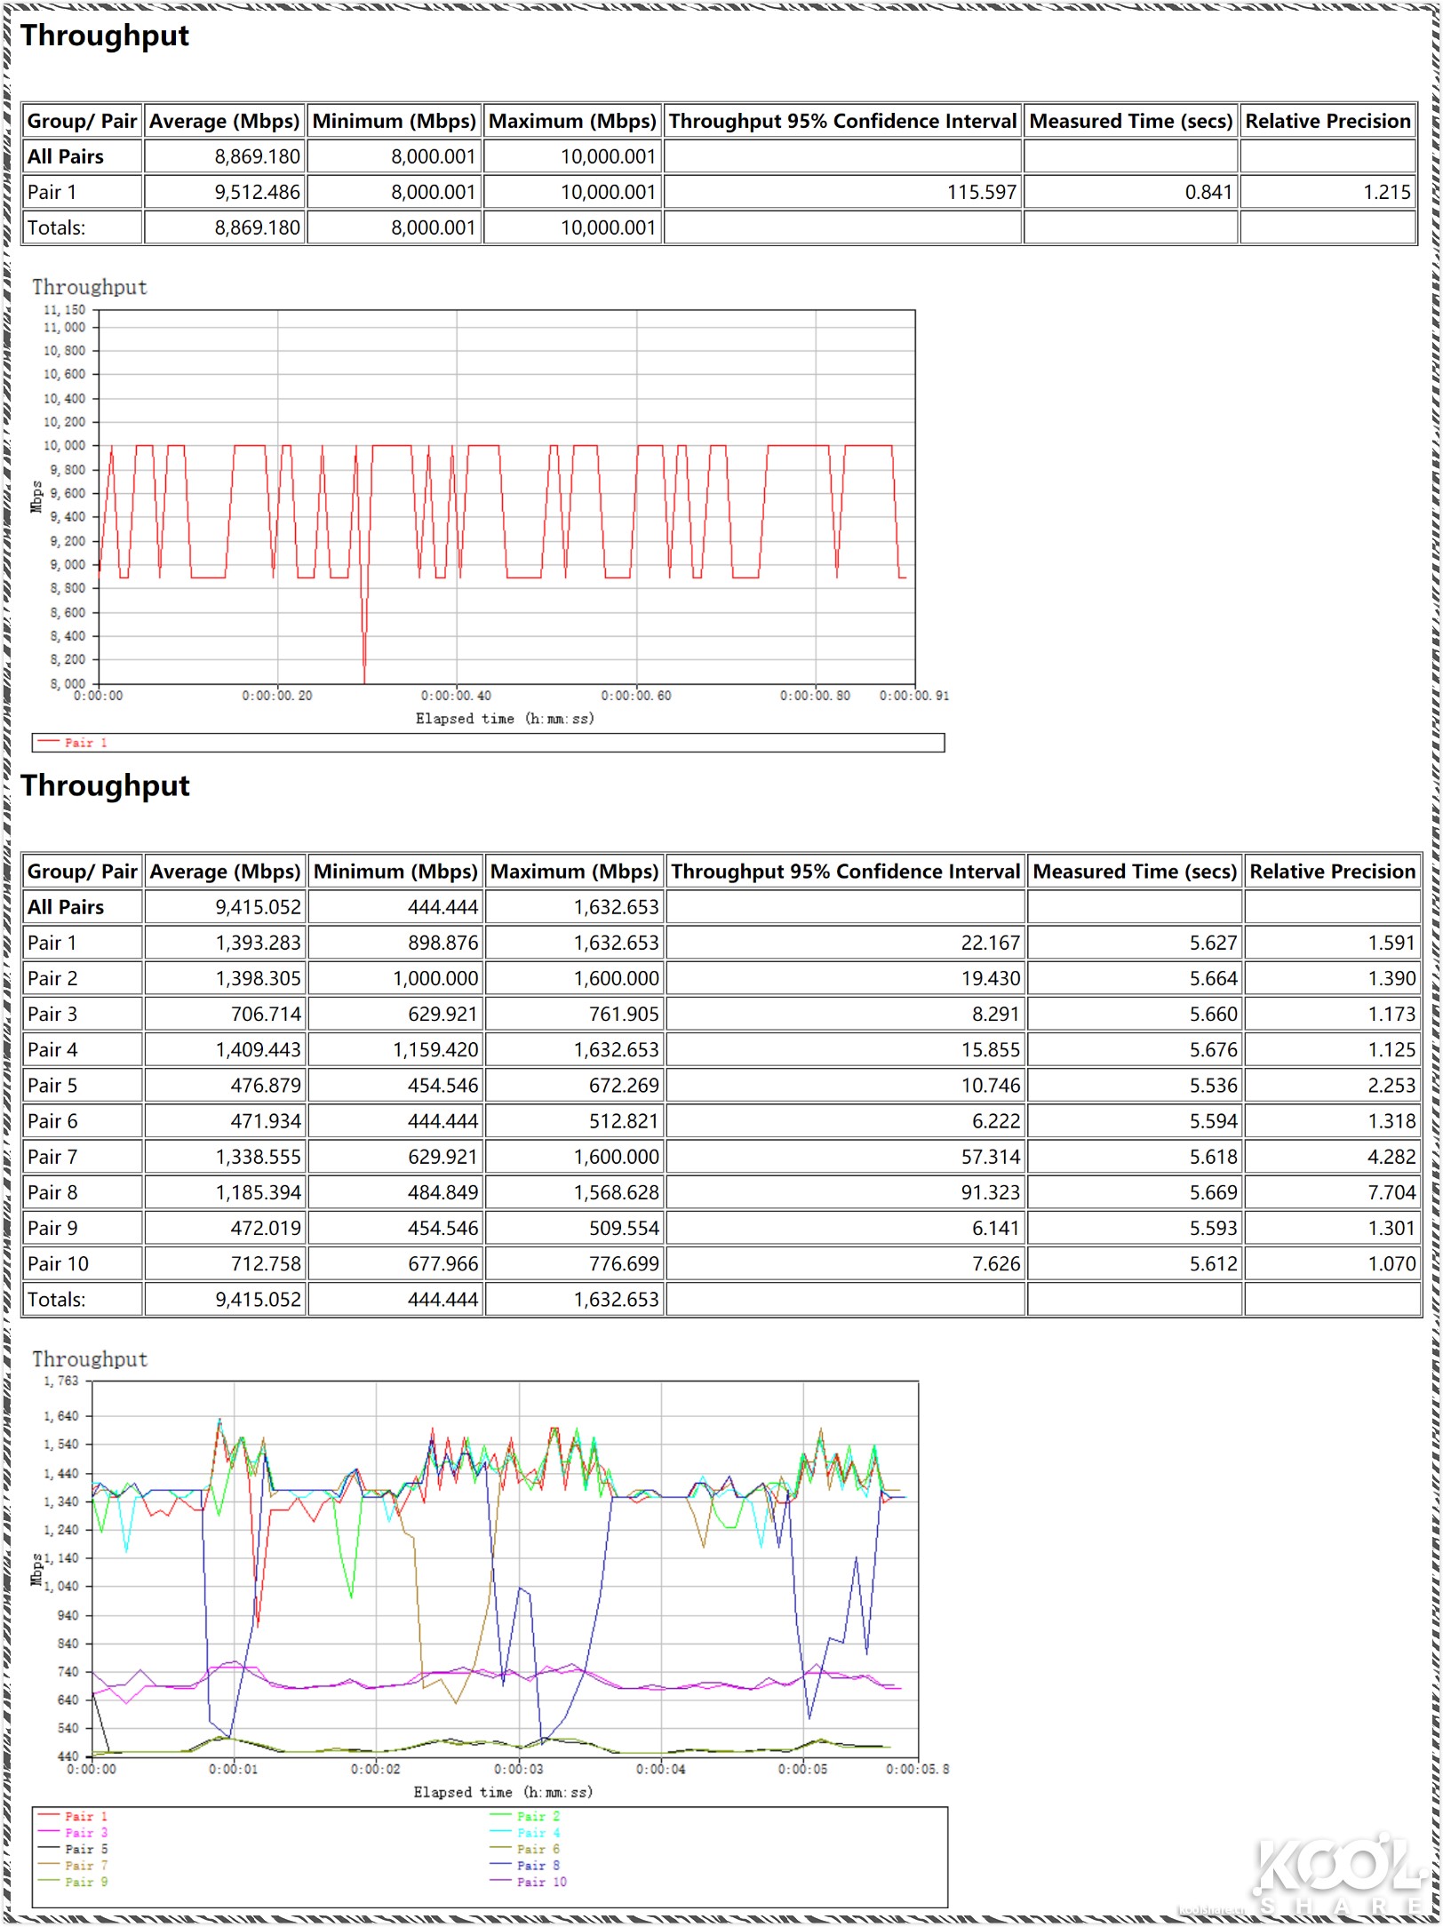Image resolution: width=1443 pixels, height=1927 pixels.
Task: Select the minimum value 484.849
Action: point(442,1192)
